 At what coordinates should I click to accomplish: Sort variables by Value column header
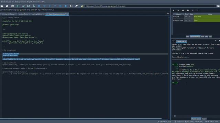pyautogui.click(x=210, y=14)
